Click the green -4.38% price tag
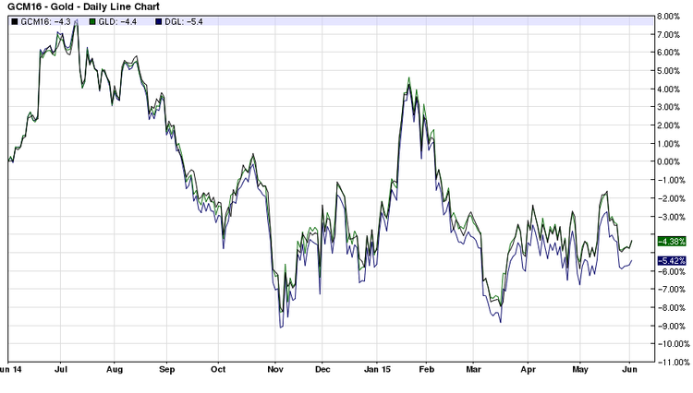693x393 pixels. pyautogui.click(x=671, y=242)
